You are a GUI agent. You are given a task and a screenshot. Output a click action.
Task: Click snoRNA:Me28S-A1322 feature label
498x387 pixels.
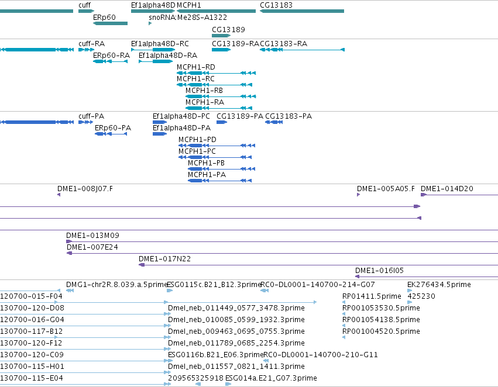click(188, 18)
